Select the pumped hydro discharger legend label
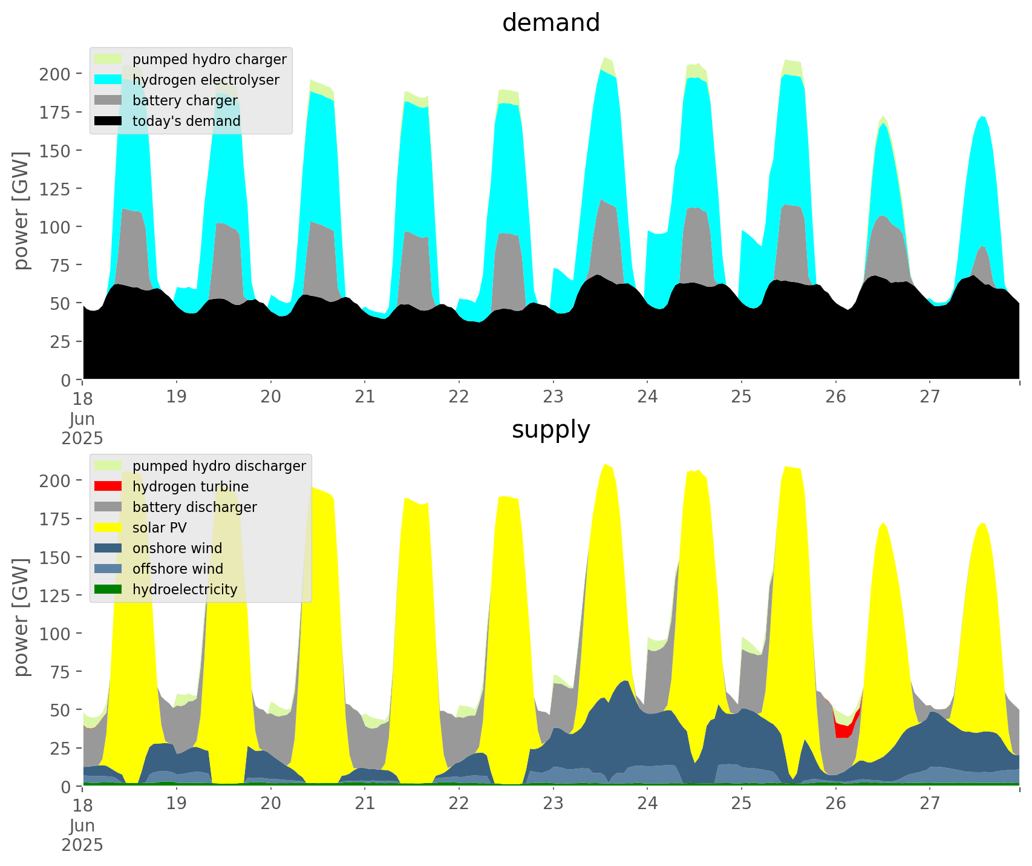The image size is (1032, 866). pos(219,466)
